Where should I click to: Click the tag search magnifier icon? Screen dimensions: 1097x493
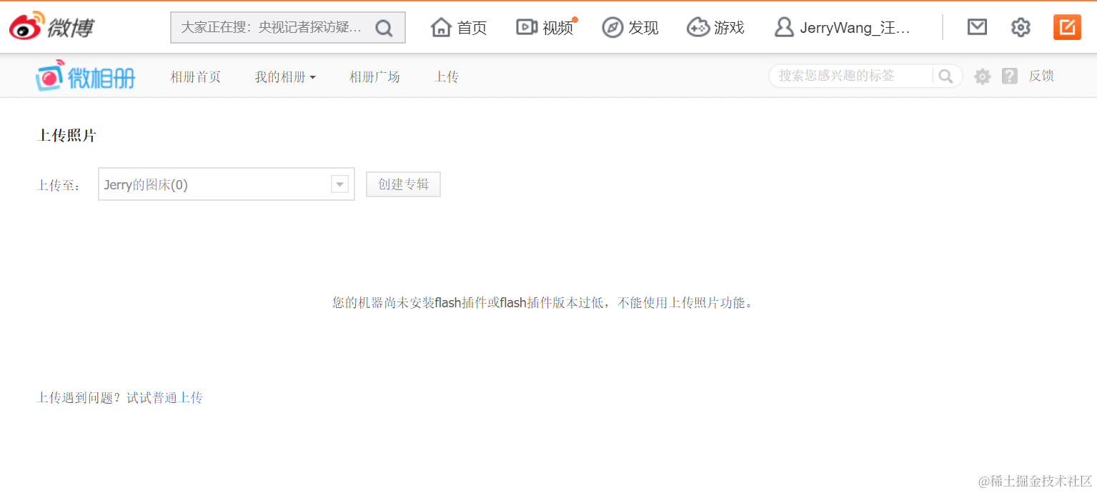click(945, 76)
